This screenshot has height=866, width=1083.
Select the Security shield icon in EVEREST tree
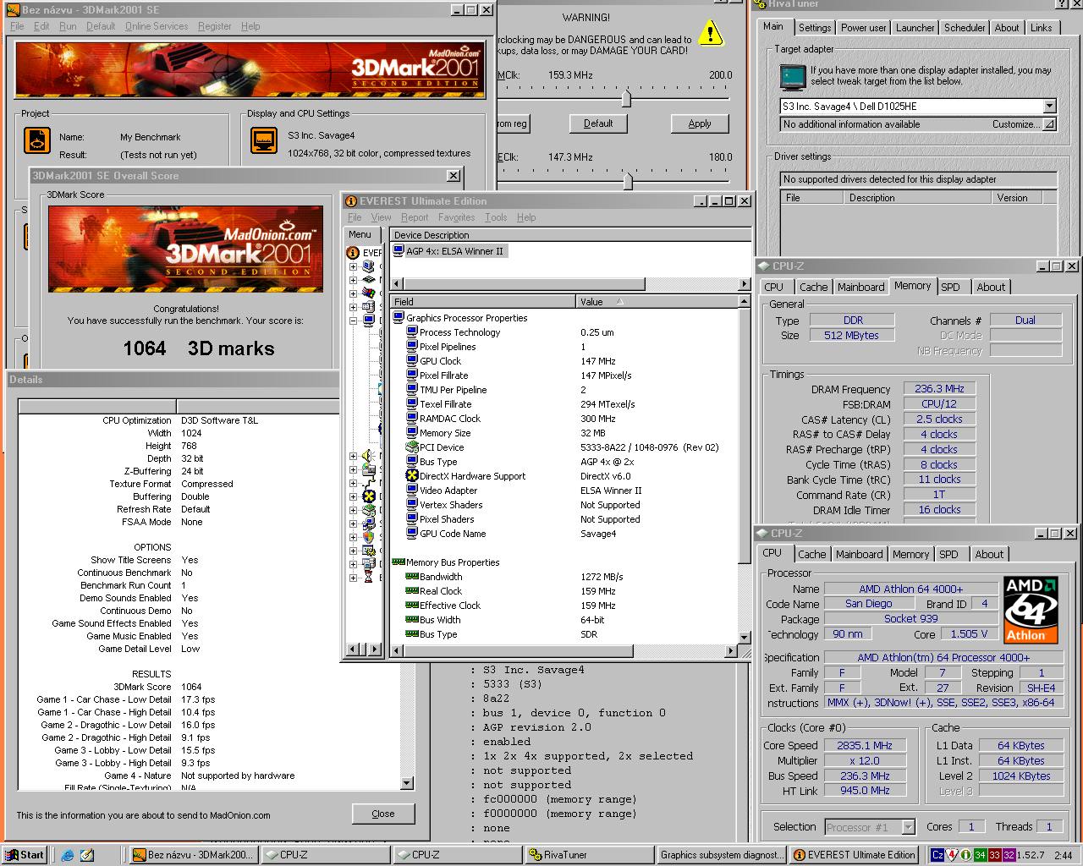click(x=369, y=537)
